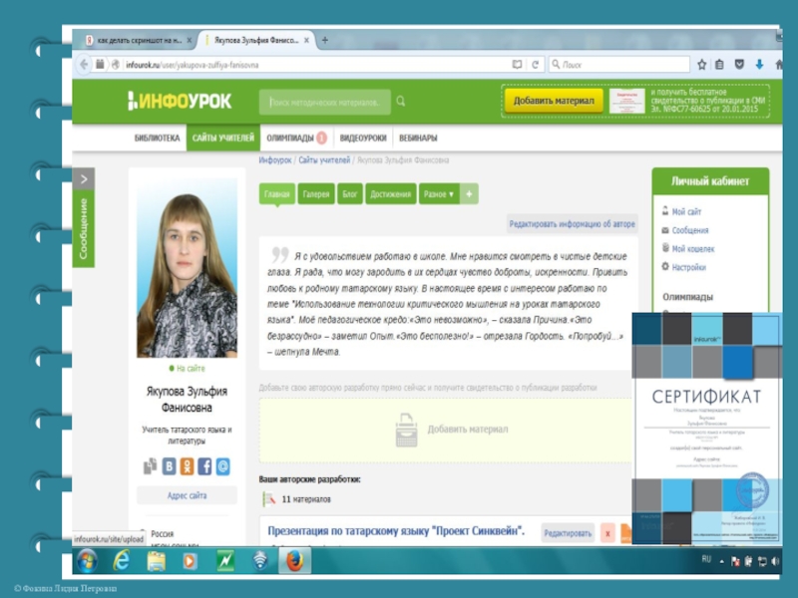798x598 pixels.
Task: Click the certificate thumbnail in green header
Action: pyautogui.click(x=627, y=101)
